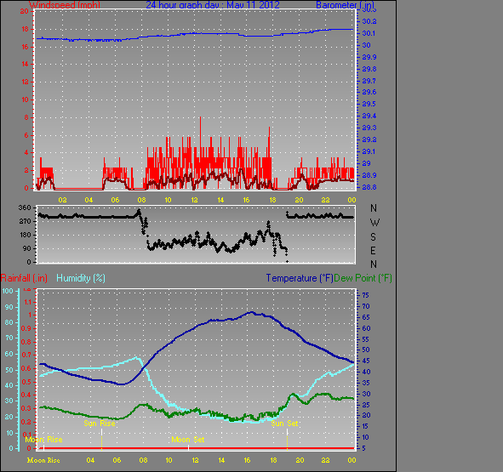Click the '100' humidity axis value
Image resolution: width=503 pixels, height=472 pixels.
point(8,291)
